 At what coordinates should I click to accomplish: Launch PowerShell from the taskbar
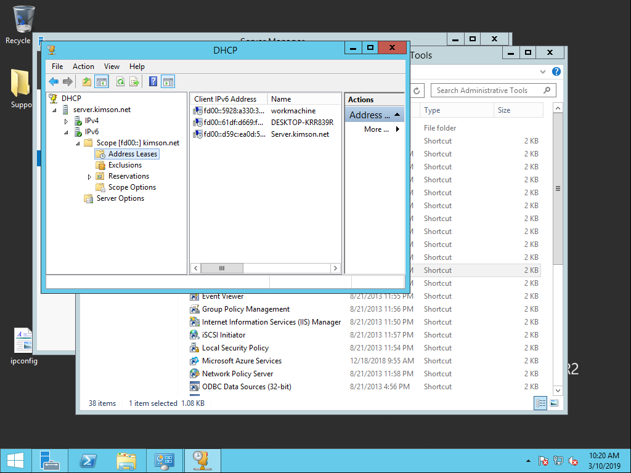tap(88, 461)
